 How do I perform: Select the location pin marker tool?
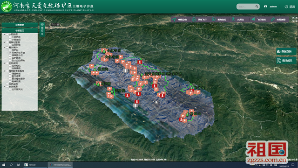pos(233,20)
